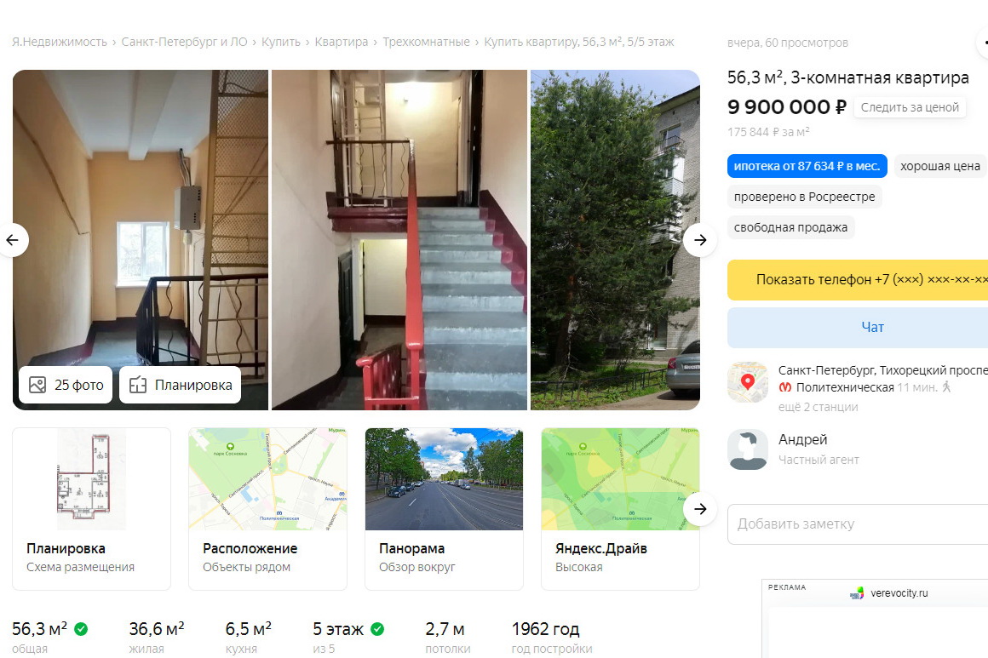988x658 pixels.
Task: Open agent Андрей's avatar icon
Action: [747, 449]
